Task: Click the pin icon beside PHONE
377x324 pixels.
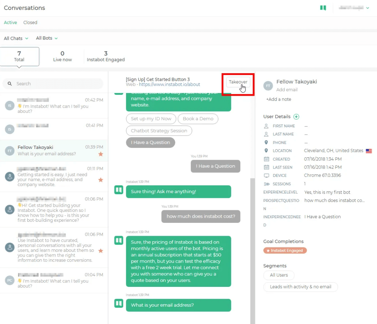Action: (x=266, y=142)
